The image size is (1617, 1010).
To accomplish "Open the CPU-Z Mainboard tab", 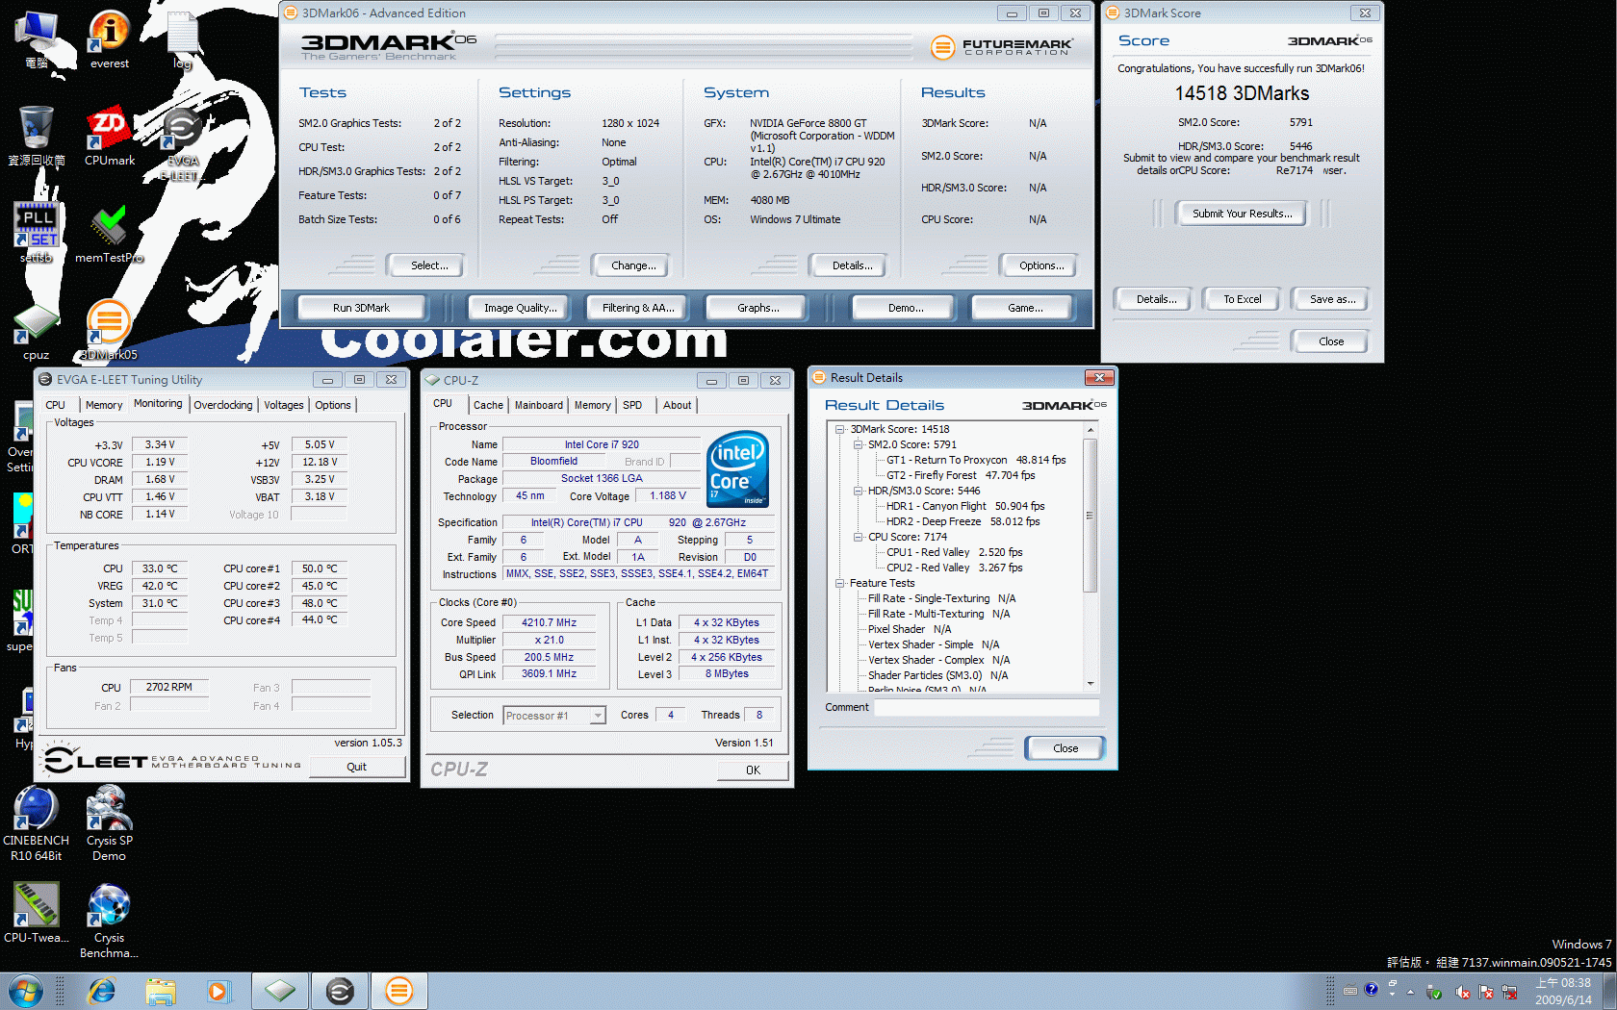I will (x=539, y=405).
